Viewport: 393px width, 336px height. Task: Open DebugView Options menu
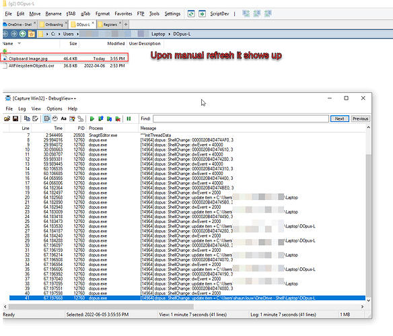click(x=55, y=108)
